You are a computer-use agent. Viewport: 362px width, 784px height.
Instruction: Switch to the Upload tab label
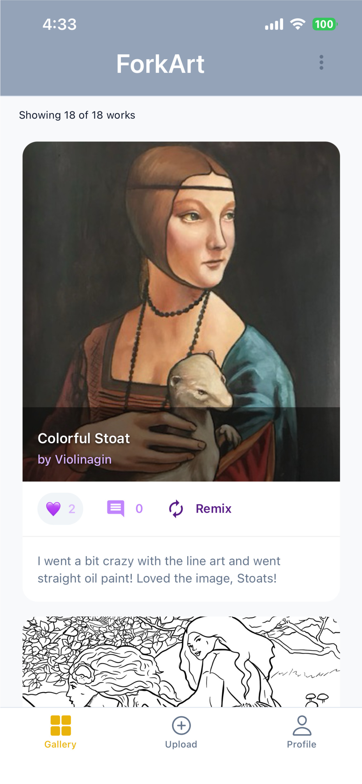[181, 744]
